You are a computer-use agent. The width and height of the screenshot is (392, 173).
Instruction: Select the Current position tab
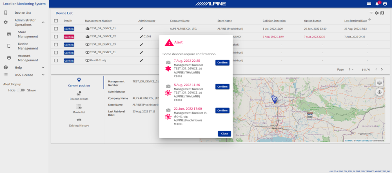coord(79,82)
